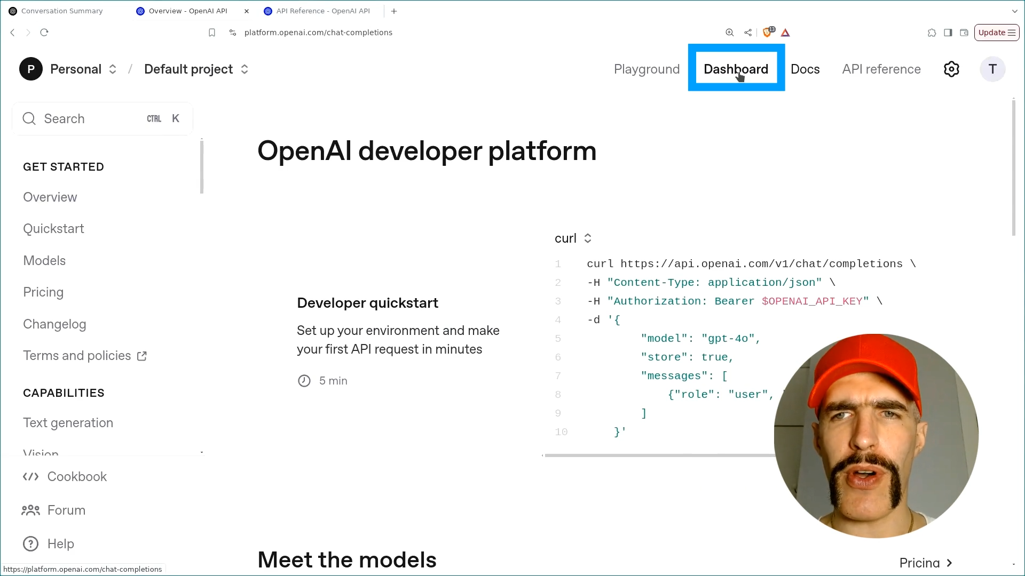The height and width of the screenshot is (576, 1025).
Task: Click the code block horizontal scrollbar
Action: pyautogui.click(x=660, y=455)
